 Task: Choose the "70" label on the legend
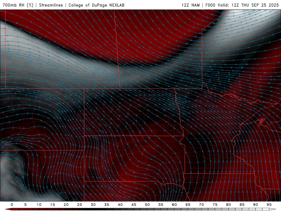pyautogui.click(x=201, y=205)
